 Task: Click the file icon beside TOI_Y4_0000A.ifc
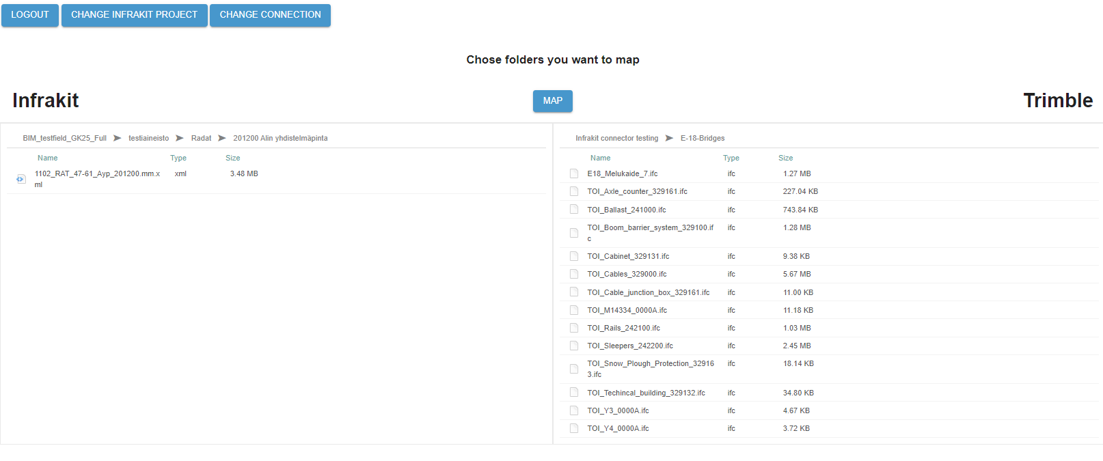coord(574,428)
